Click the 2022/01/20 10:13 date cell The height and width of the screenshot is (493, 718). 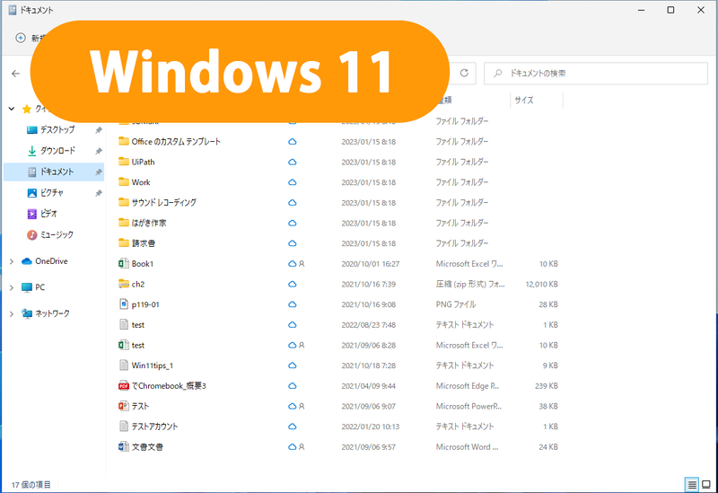[371, 427]
